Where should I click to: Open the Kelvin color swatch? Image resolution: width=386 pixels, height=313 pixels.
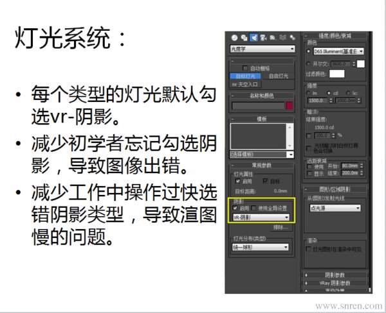tap(361, 64)
